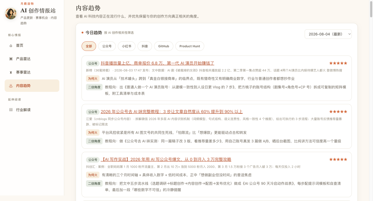The height and width of the screenshot is (201, 373).
Task: Open 产品雷达 in the sidebar
Action: (32, 59)
